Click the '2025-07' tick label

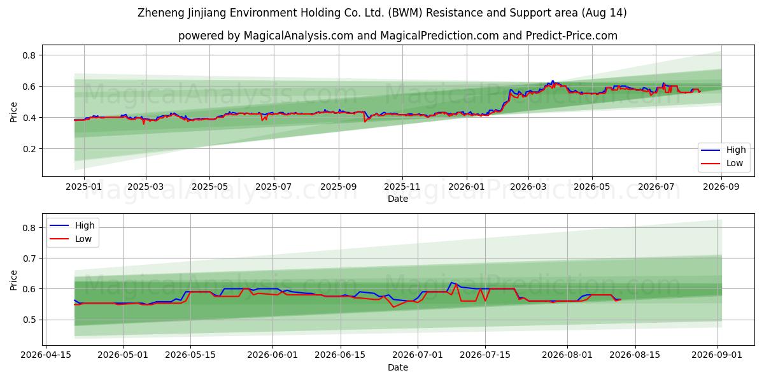[x=274, y=187]
